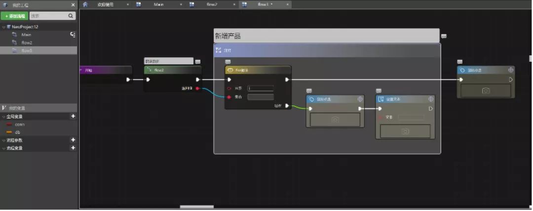Screen dimensions: 533x211
Task: Open the ellipsis menu beside 新增产品 title
Action: pyautogui.click(x=444, y=36)
